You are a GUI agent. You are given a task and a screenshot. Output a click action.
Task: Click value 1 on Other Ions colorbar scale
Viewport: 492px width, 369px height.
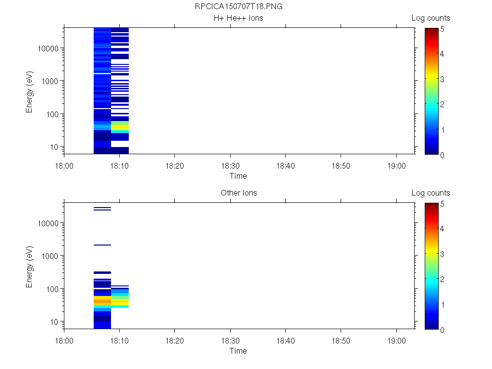(443, 304)
